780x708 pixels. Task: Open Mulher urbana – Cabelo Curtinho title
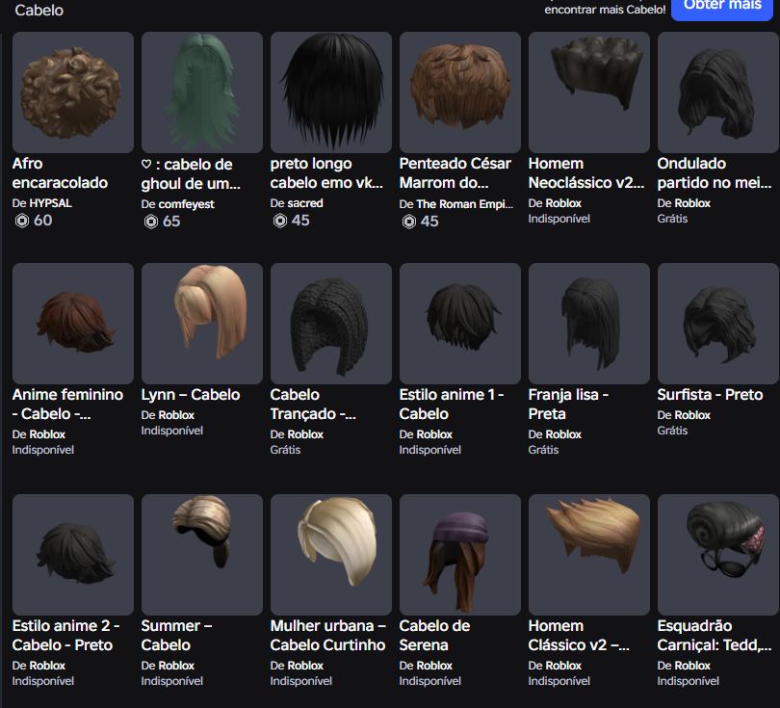327,636
